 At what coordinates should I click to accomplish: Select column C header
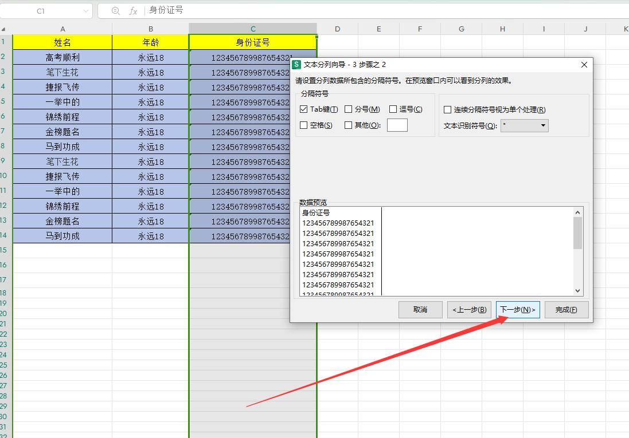tap(253, 29)
